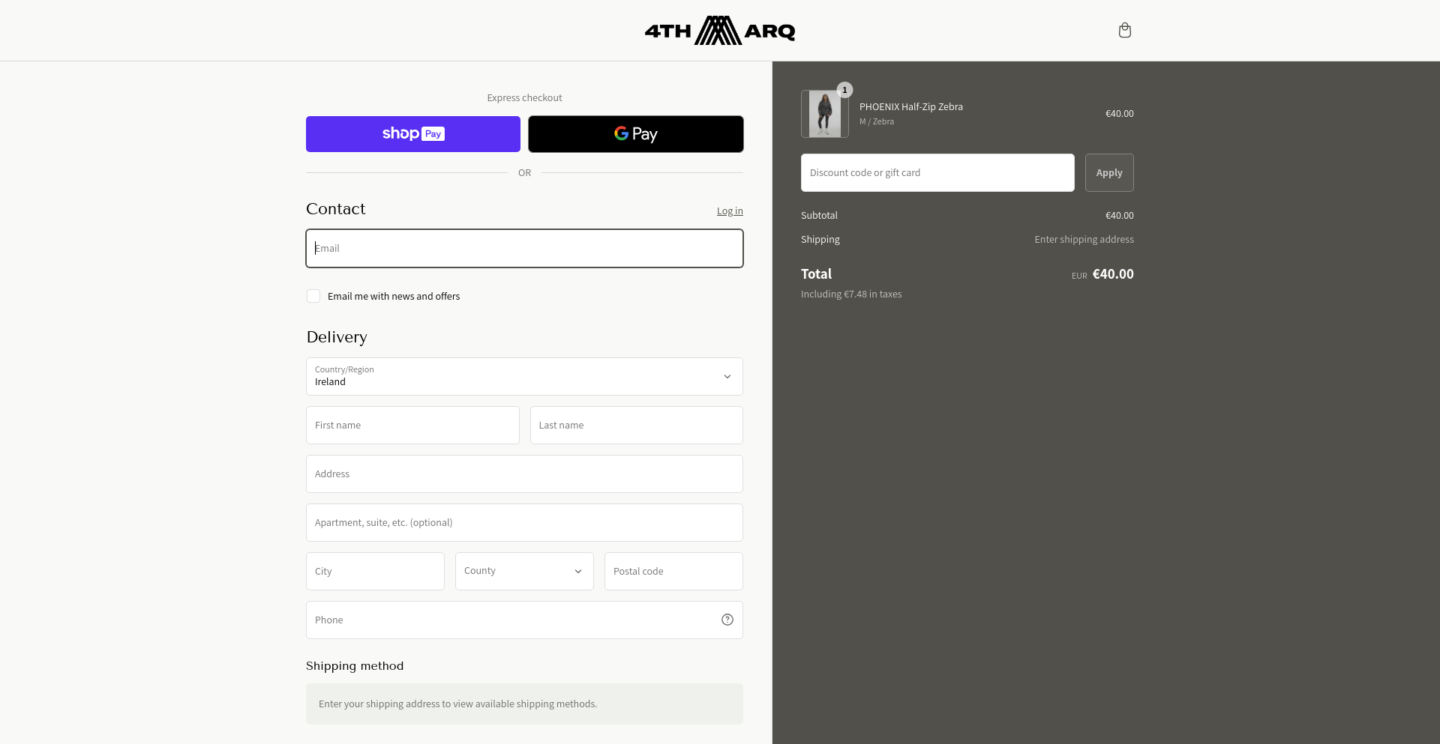This screenshot has height=744, width=1440.
Task: Follow the Log in link
Action: click(x=730, y=211)
